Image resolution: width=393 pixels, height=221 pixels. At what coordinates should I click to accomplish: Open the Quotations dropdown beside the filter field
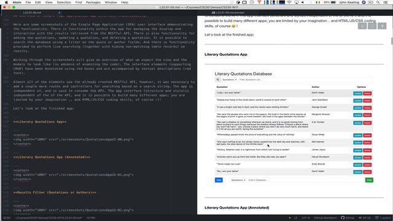pos(229,80)
